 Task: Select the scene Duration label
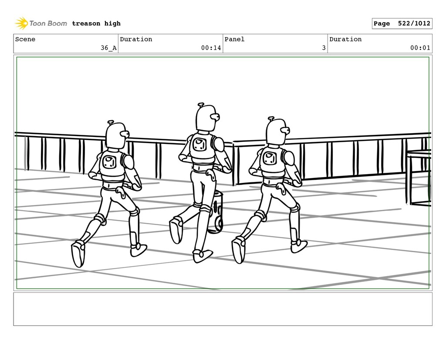pos(136,39)
